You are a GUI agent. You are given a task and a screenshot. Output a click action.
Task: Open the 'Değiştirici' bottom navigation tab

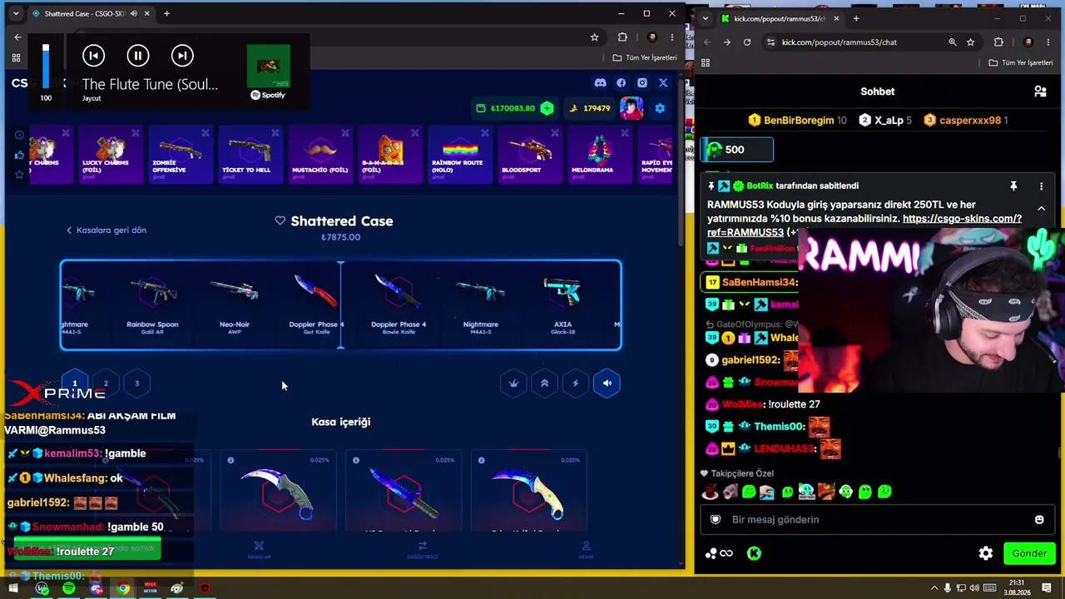coord(422,550)
